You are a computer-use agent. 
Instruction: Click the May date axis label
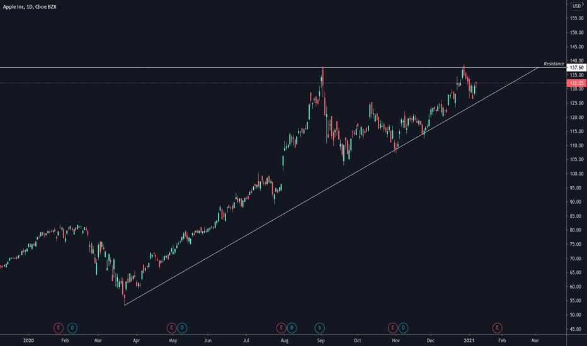(173, 340)
